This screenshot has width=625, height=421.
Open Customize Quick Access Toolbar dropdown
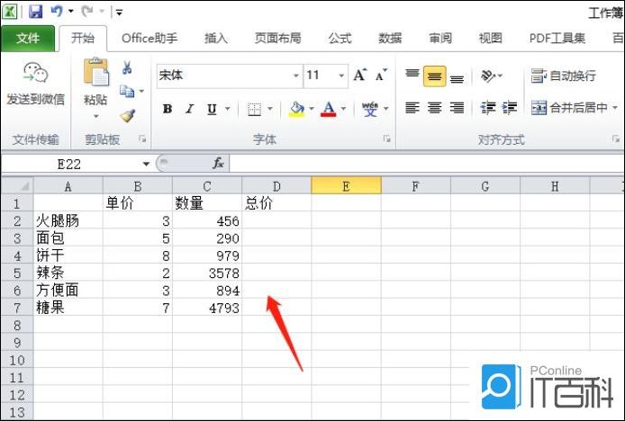pos(119,13)
